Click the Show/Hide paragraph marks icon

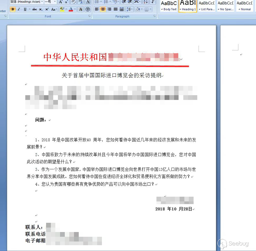click(x=152, y=2)
